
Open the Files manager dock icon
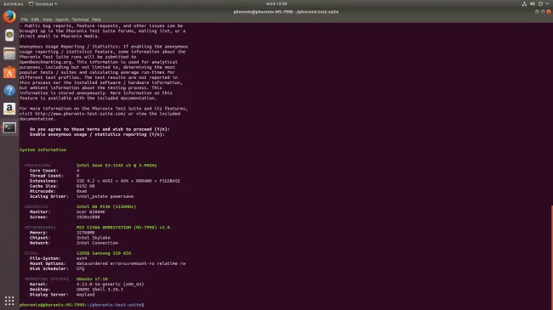[9, 54]
